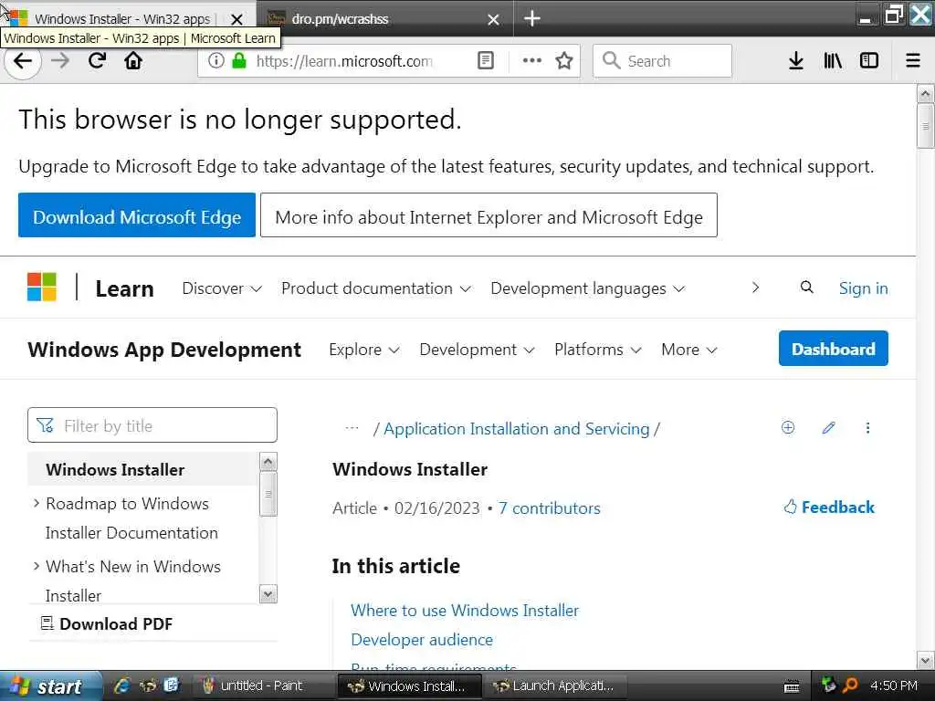Open Learn site search magnifier

click(807, 288)
